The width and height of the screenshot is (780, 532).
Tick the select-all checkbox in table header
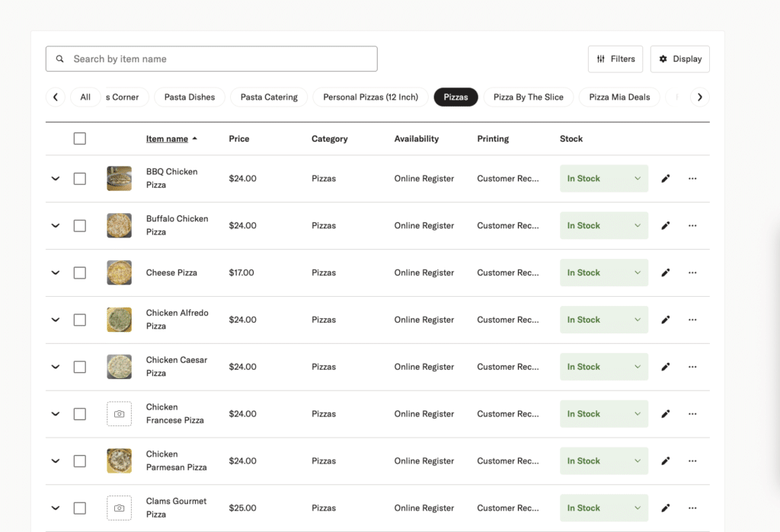click(80, 139)
